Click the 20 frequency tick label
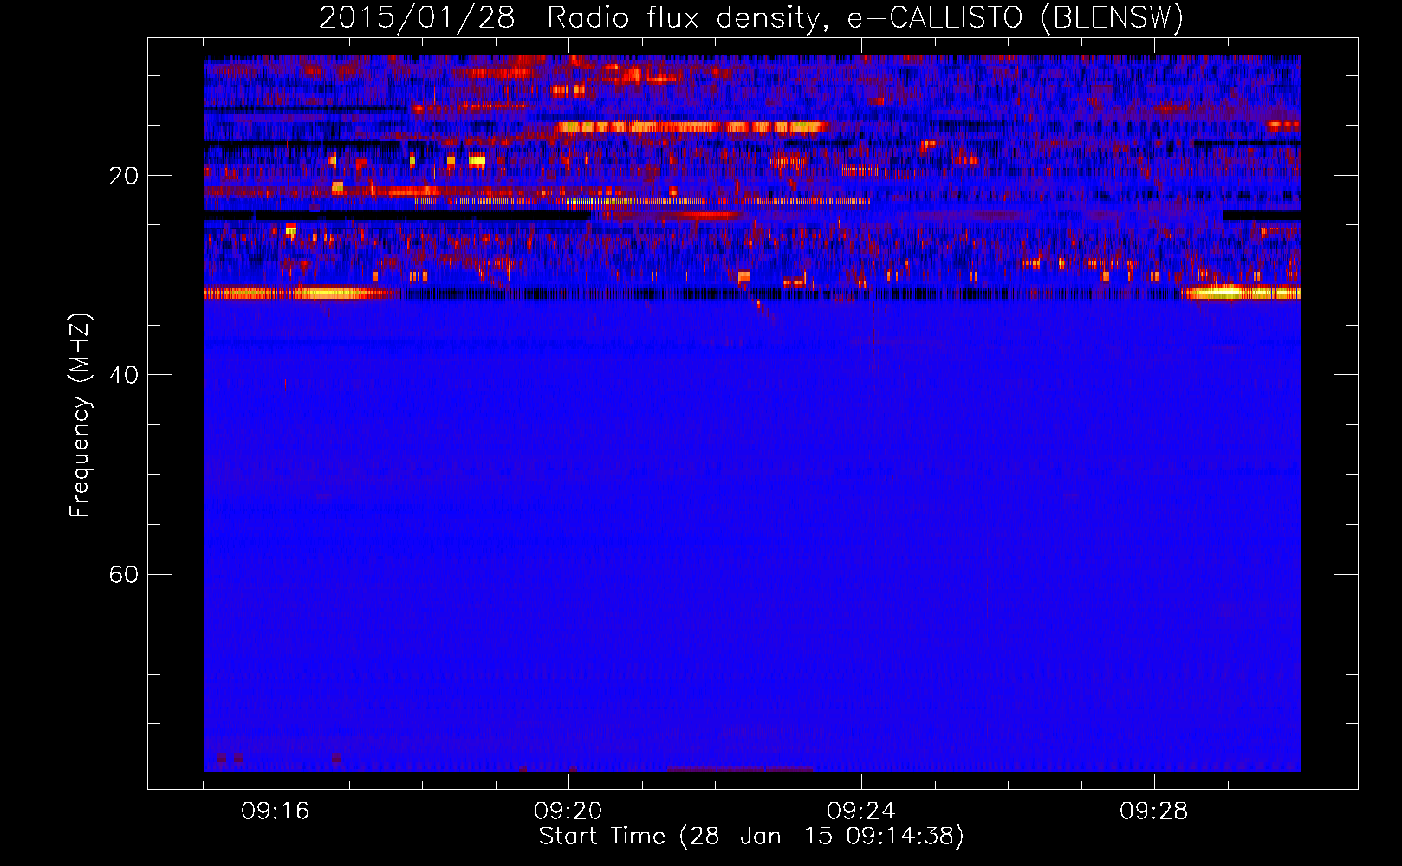This screenshot has height=866, width=1402. pos(123,177)
